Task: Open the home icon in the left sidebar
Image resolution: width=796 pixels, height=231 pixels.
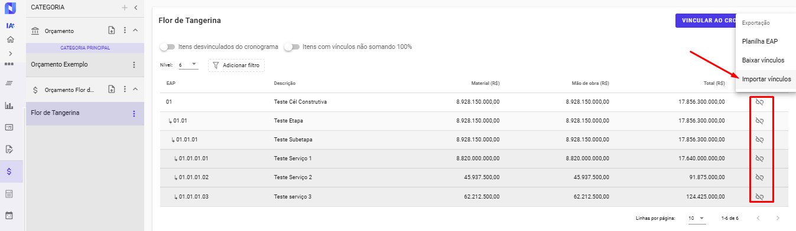Action: click(9, 40)
